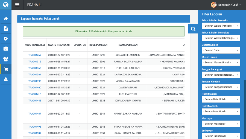Select the Hotel Makkah dropdown
This screenshot has width=246, height=139.
(x=221, y=99)
